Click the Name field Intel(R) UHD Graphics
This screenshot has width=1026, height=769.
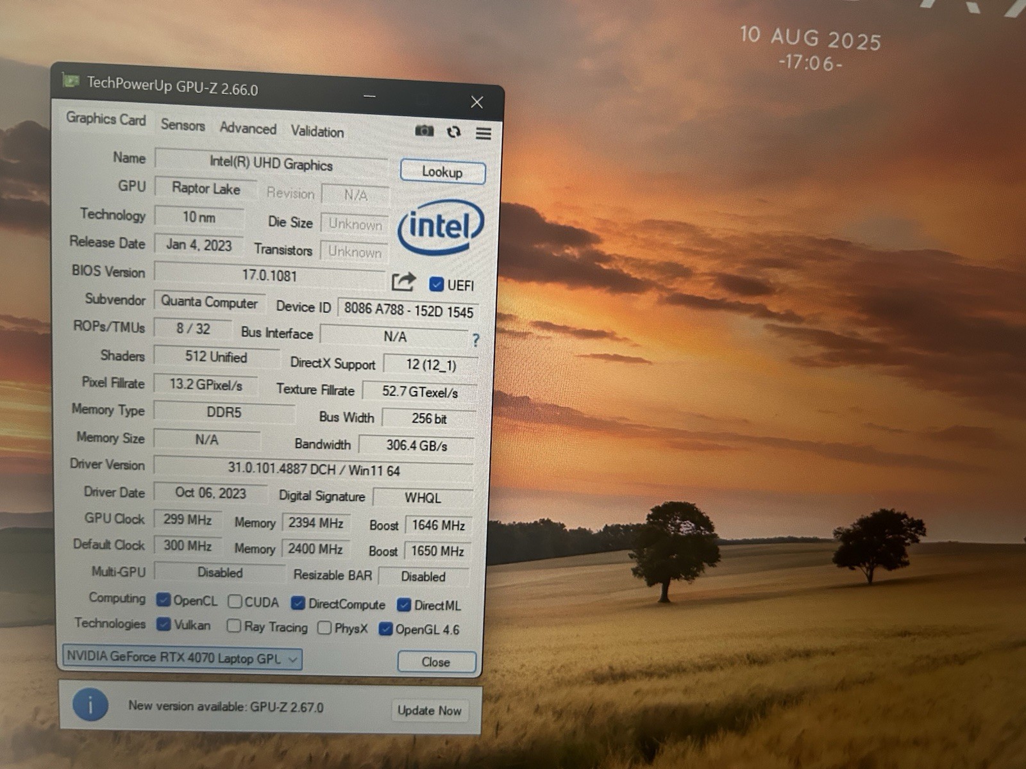click(271, 163)
